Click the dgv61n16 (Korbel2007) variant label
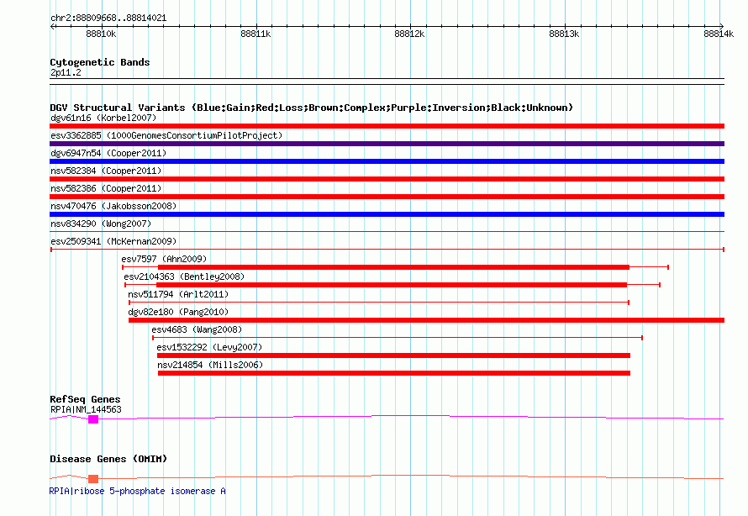Screen dimensions: 748x516 (x=103, y=118)
